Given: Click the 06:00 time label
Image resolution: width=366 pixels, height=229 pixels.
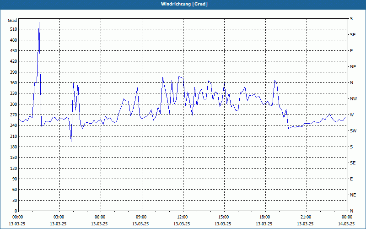Looking at the screenshot, I should pyautogui.click(x=99, y=217).
